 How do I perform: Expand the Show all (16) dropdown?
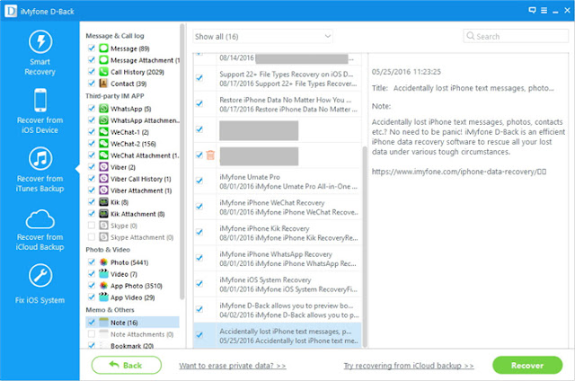click(x=262, y=36)
